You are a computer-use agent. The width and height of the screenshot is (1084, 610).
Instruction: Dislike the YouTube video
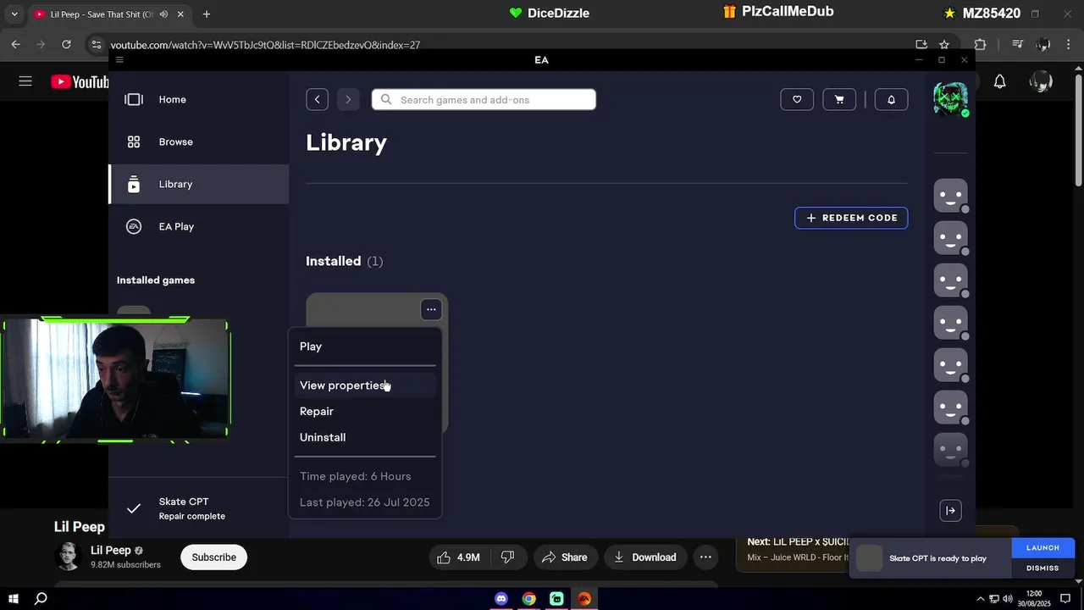coord(508,557)
